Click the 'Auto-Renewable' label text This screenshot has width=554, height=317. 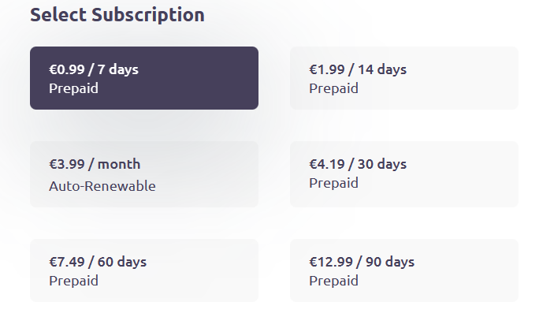click(102, 186)
